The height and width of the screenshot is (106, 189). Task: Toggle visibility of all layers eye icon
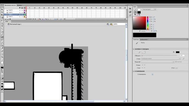tap(20, 8)
